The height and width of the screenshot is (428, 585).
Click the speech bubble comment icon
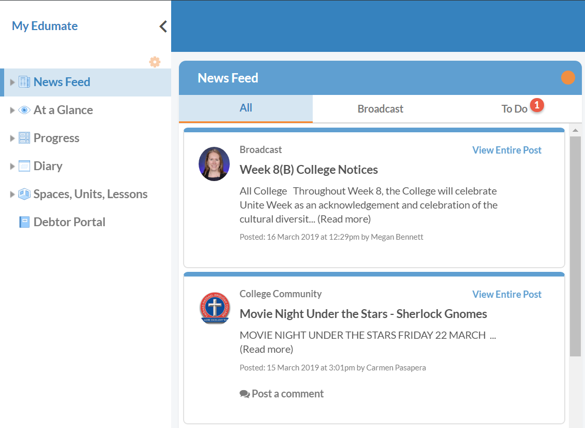coord(245,394)
